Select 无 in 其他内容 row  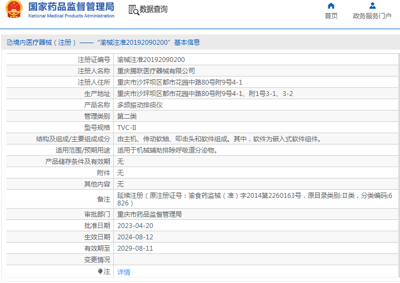[120, 184]
